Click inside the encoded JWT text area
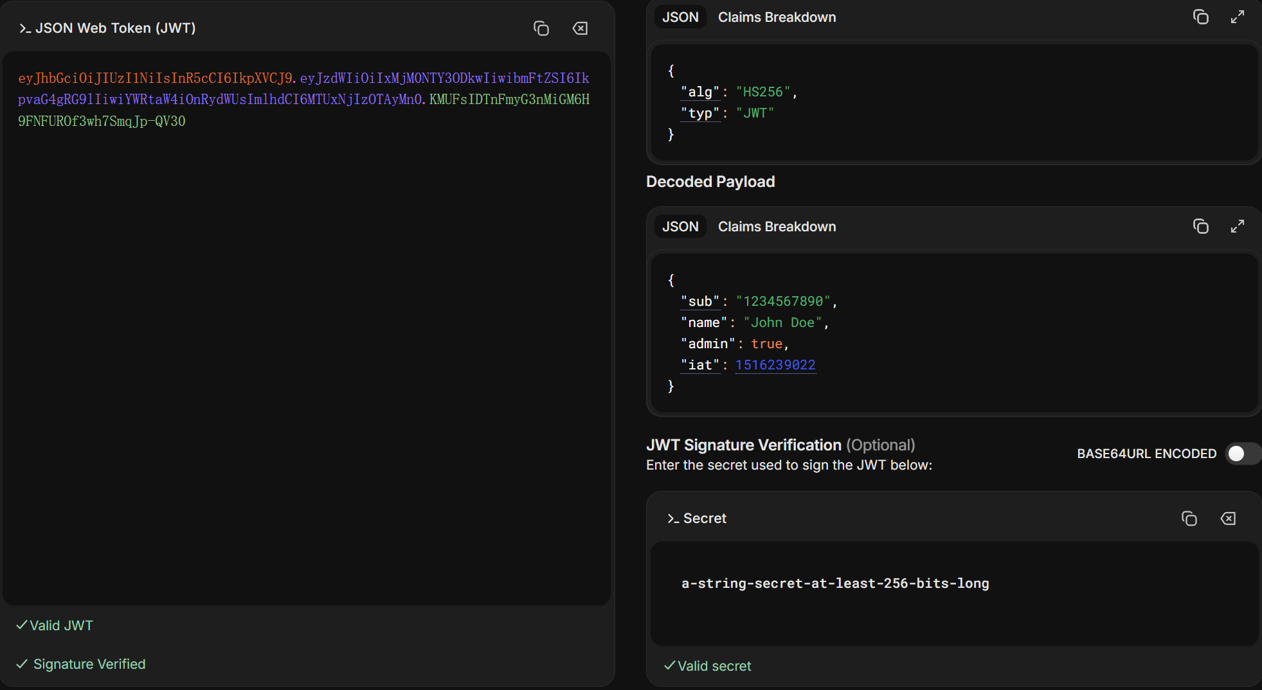 click(306, 328)
